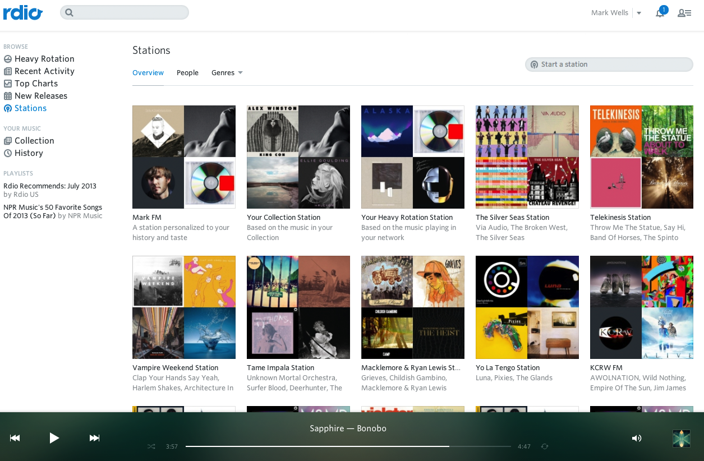This screenshot has width=704, height=461.
Task: Click in the top search field
Action: pyautogui.click(x=125, y=12)
